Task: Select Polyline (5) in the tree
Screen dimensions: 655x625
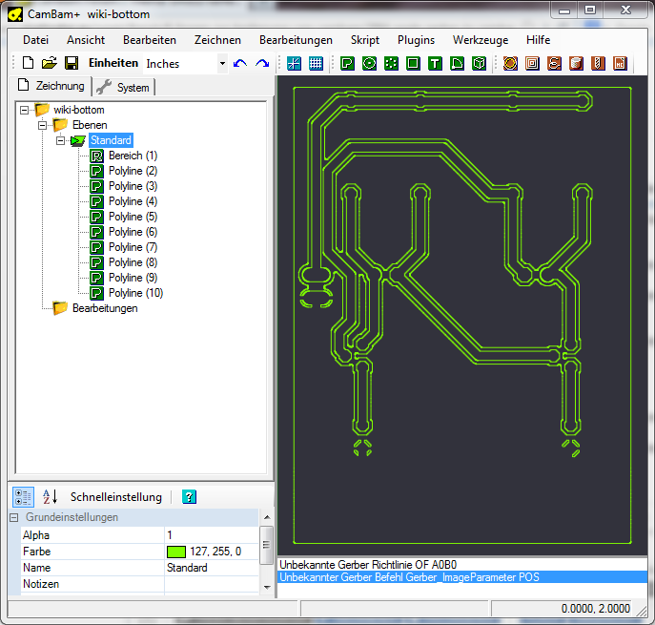Action: (x=133, y=217)
